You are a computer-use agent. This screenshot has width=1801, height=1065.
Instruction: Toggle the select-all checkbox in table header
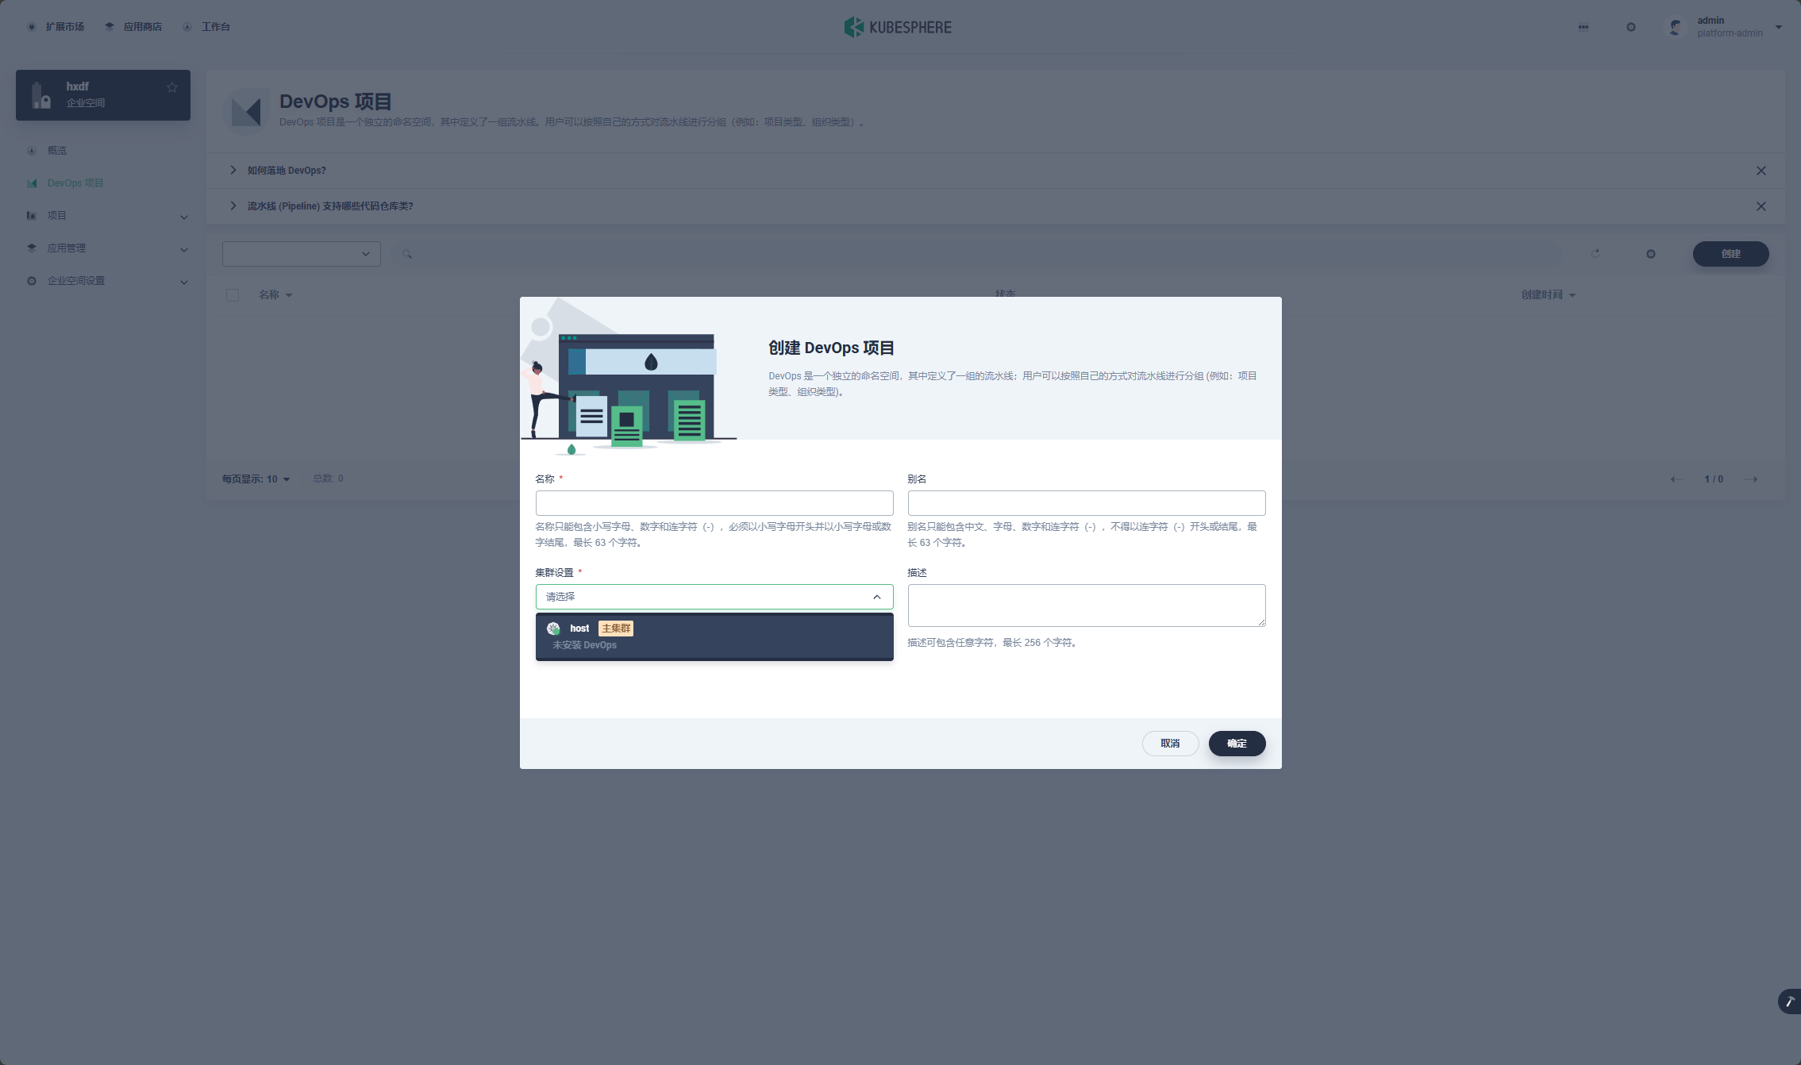233,295
